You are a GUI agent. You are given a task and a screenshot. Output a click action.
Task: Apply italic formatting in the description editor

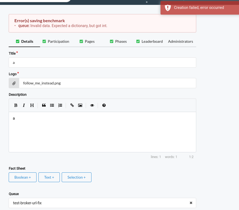click(x=24, y=105)
